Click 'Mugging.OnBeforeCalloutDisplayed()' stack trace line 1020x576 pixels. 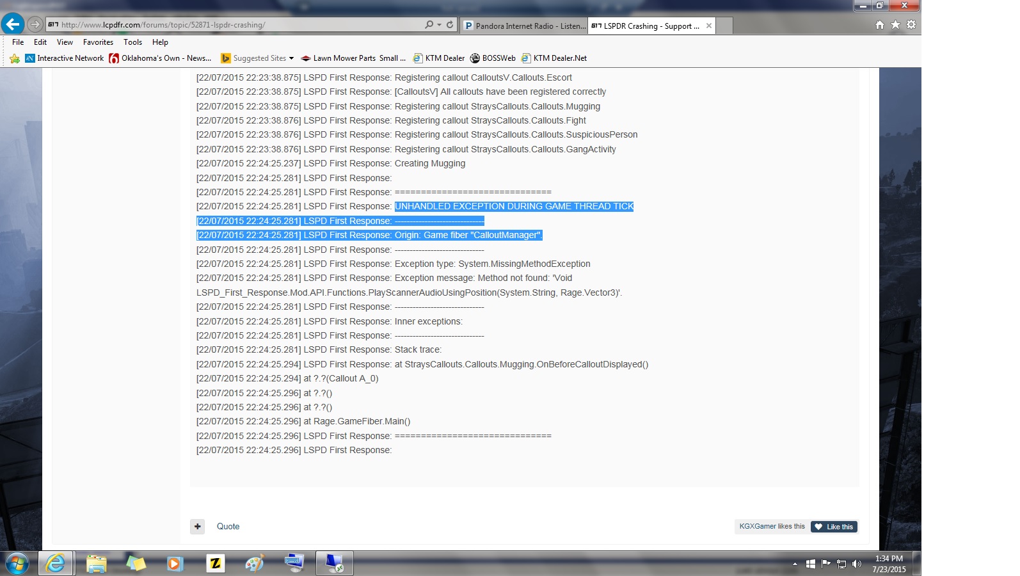pyautogui.click(x=422, y=364)
